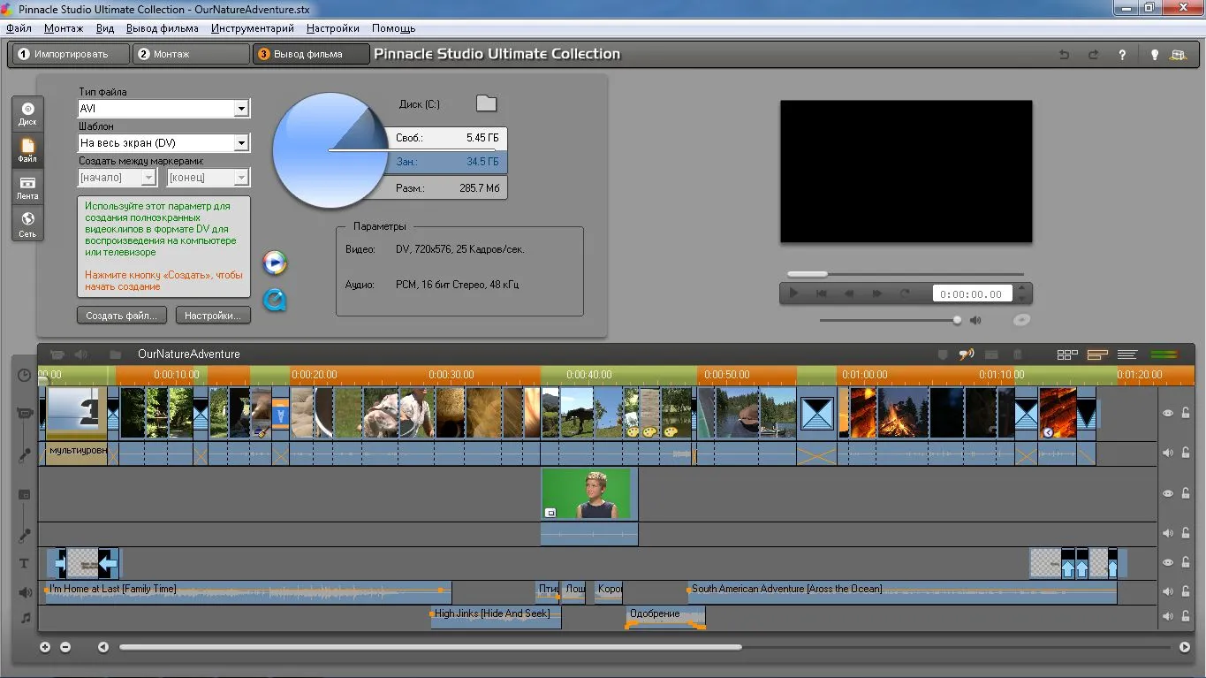Click the preview scrubber handle
Image resolution: width=1206 pixels, height=678 pixels.
point(808,274)
